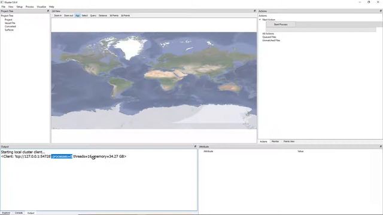Float the 2d View panel via dock icon
Image resolution: width=383 pixels, height=215 pixels.
[x=254, y=11]
